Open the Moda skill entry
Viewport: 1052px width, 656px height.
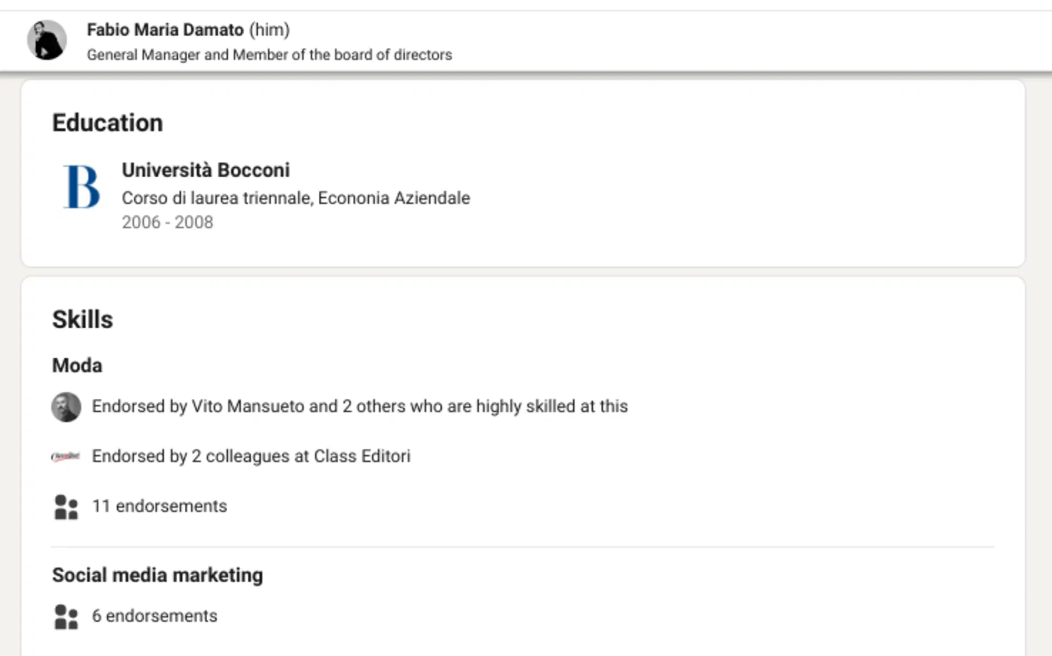point(77,365)
